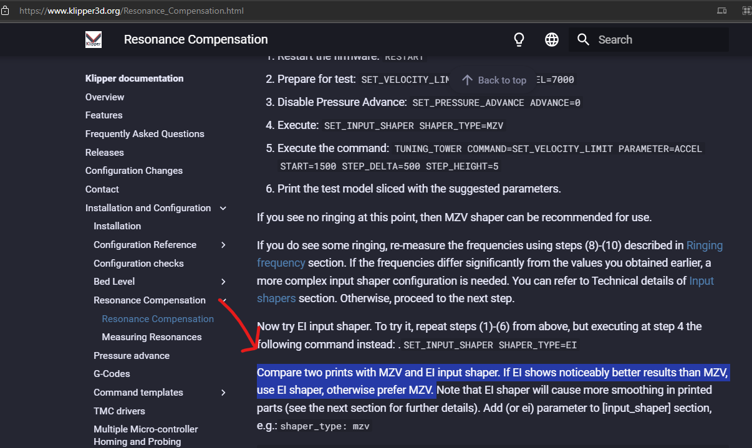This screenshot has width=752, height=448.
Task: Click shaper_type: mzv code snippet
Action: tap(325, 427)
